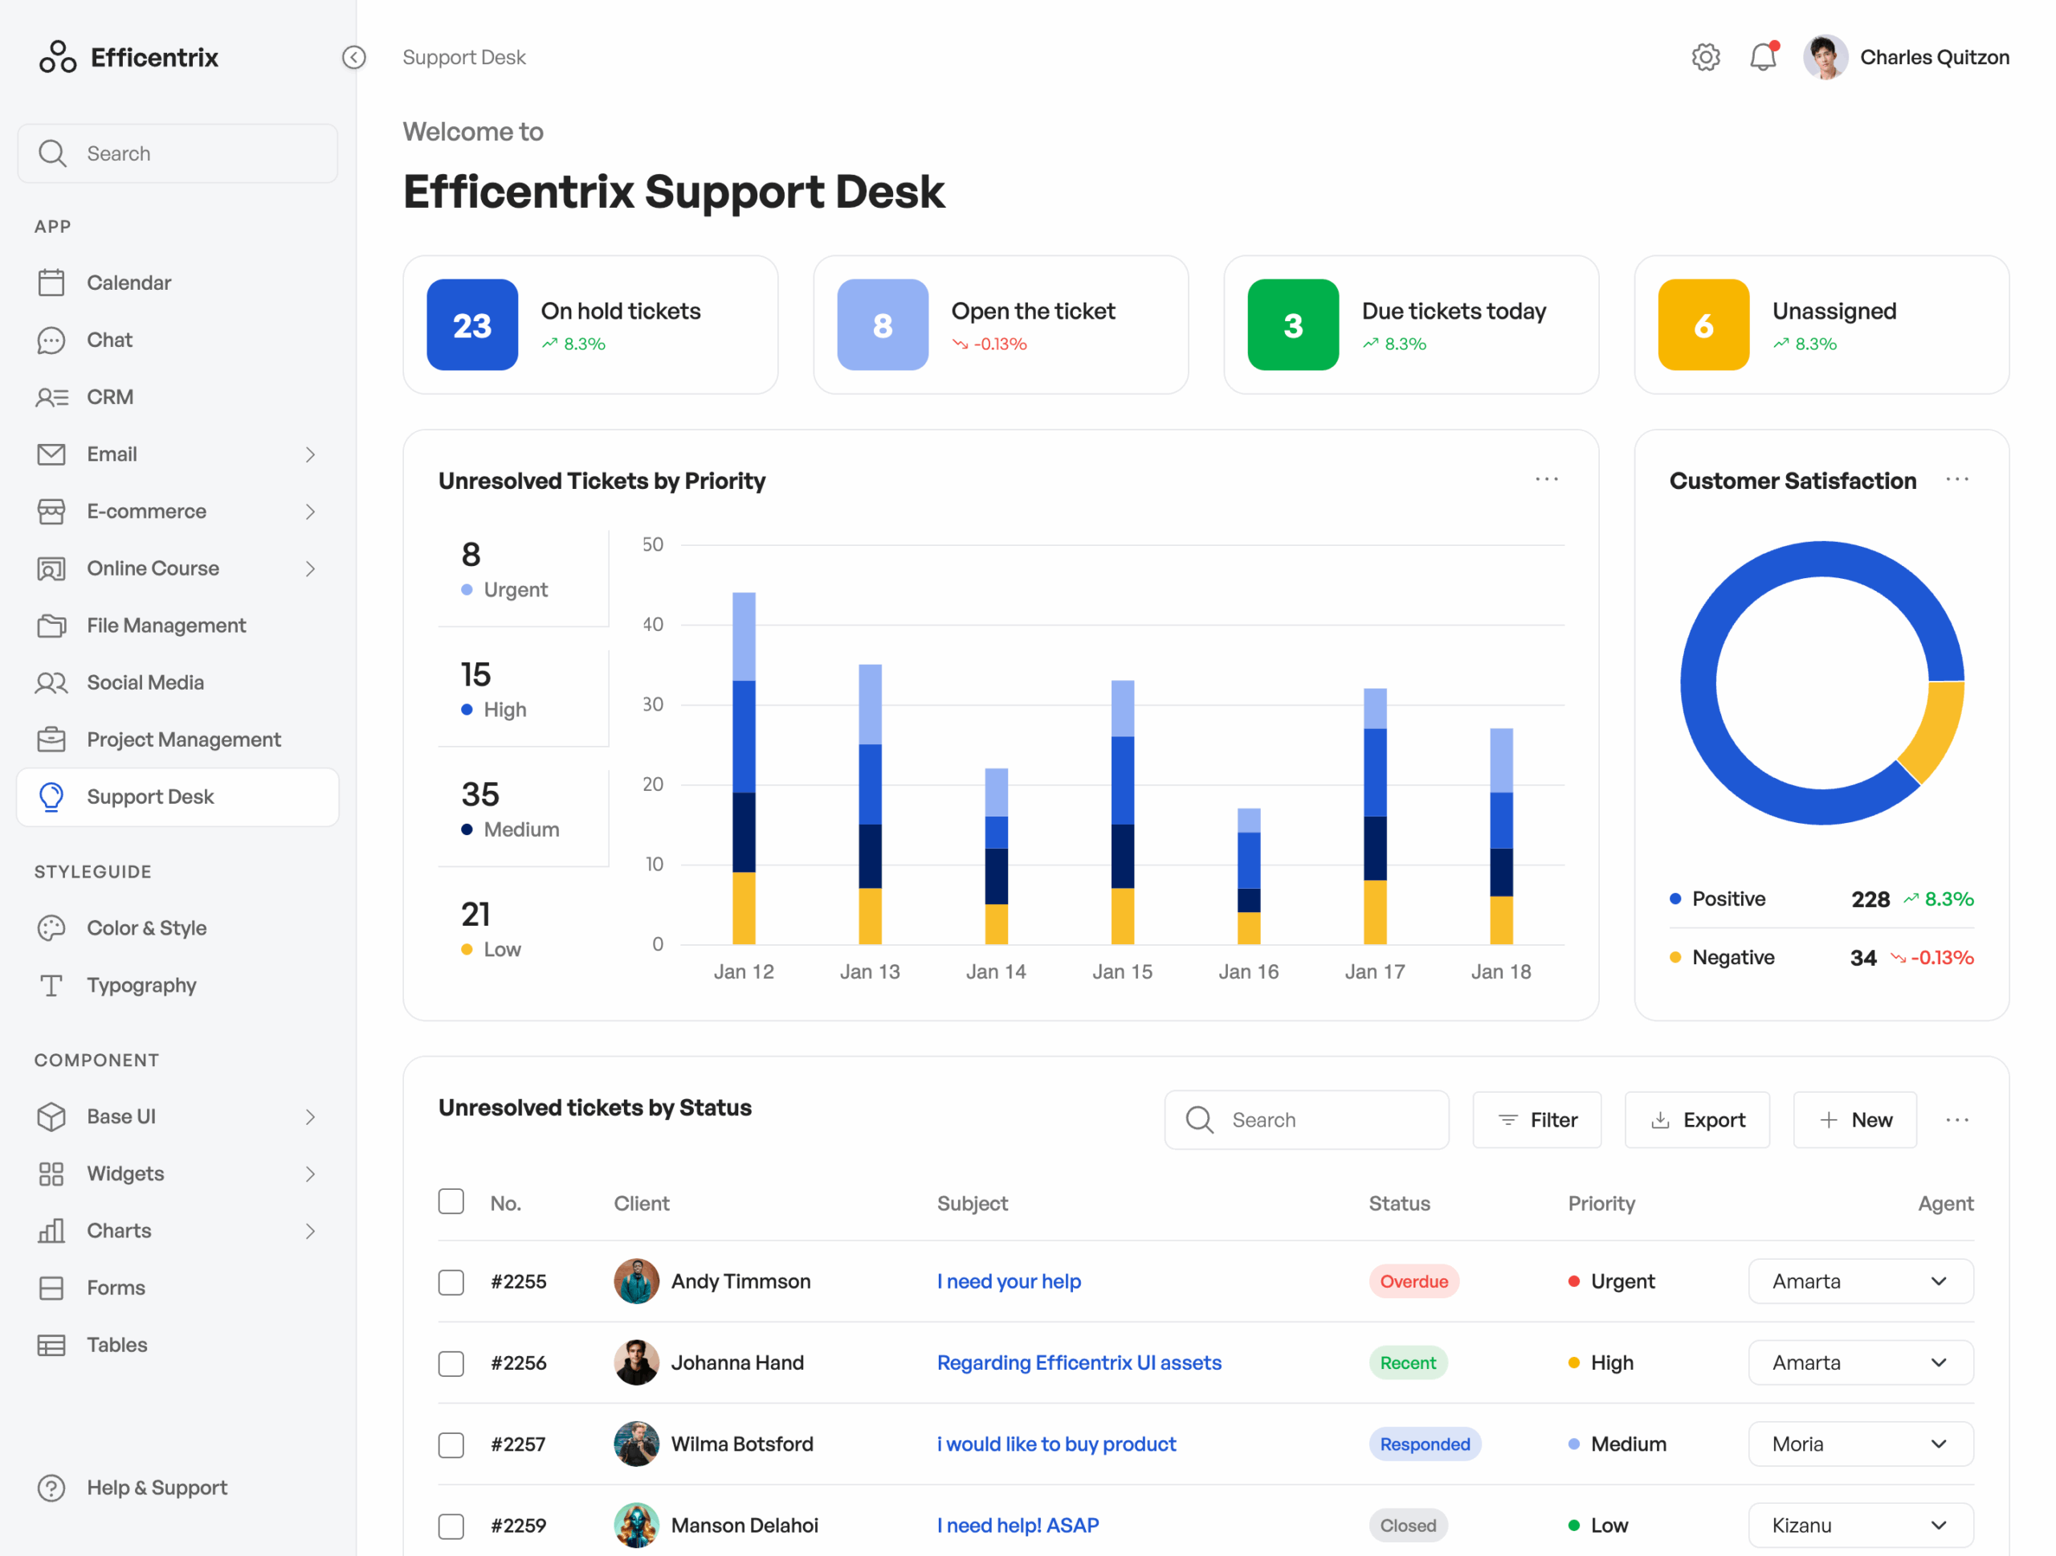Open the Calendar sidebar icon
The image size is (2056, 1556).
[51, 283]
